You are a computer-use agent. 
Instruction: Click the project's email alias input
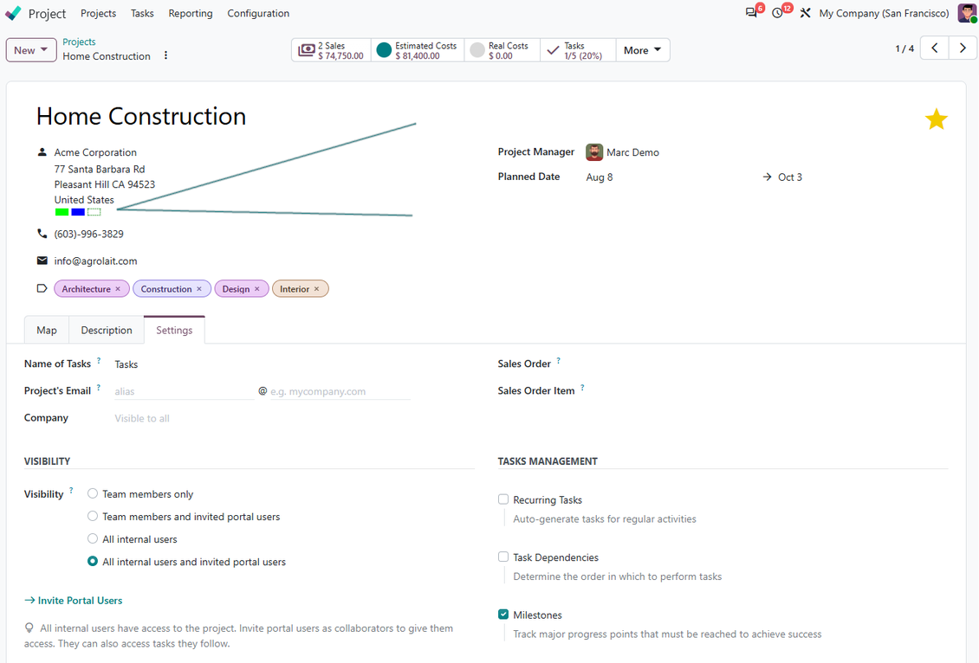pos(185,391)
